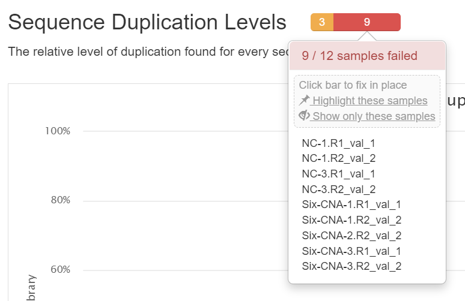465x301 pixels.
Task: Click the Sequence Duplication Levels heading
Action: tap(147, 22)
